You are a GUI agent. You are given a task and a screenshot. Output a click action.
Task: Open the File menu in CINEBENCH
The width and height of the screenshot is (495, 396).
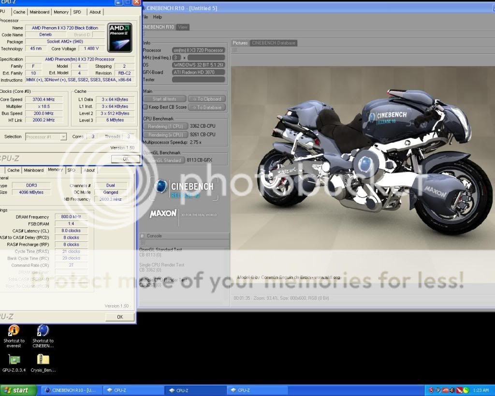pos(145,17)
